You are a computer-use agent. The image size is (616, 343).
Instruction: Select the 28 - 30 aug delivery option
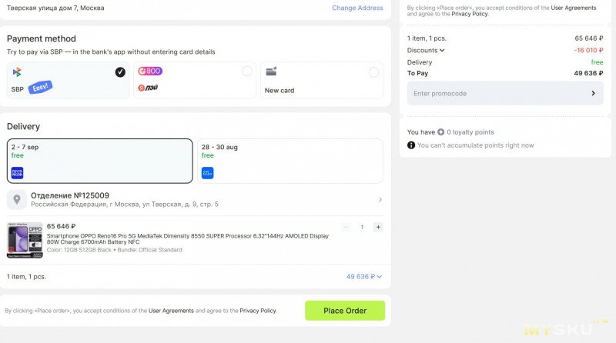pyautogui.click(x=290, y=161)
